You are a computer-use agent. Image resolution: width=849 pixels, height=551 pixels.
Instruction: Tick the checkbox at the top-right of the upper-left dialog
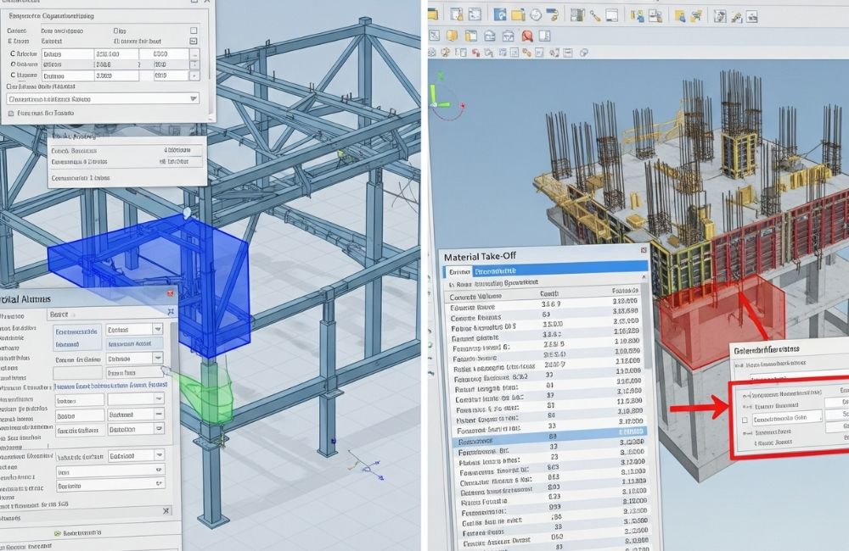click(x=194, y=30)
